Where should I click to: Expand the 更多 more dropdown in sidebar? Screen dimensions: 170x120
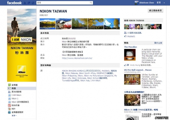point(14,115)
